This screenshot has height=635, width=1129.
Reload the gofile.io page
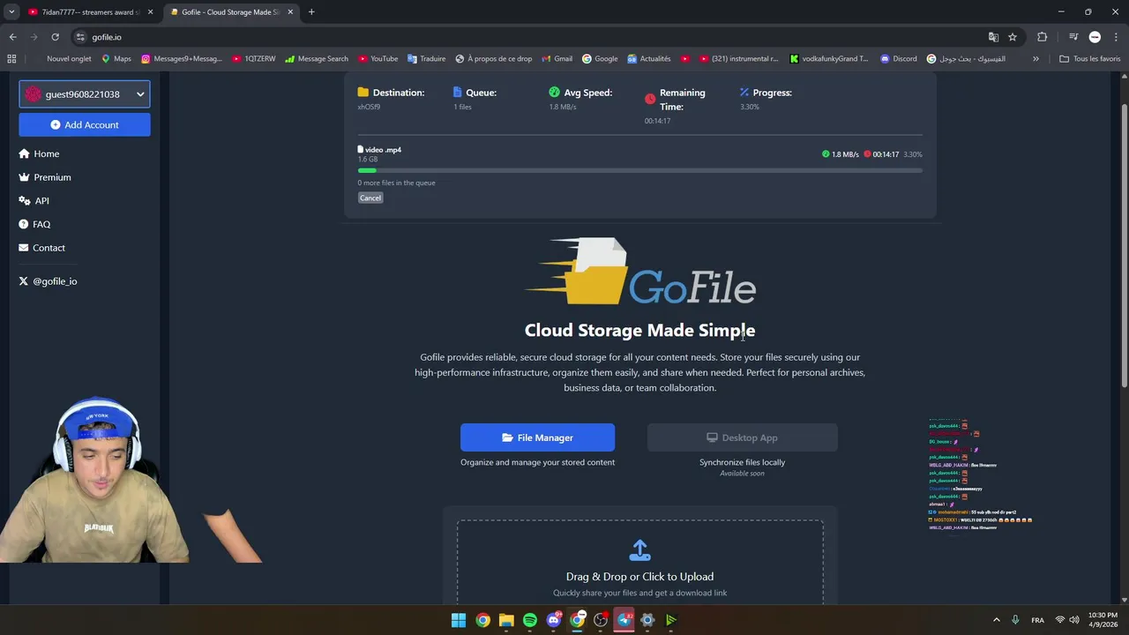tap(55, 37)
